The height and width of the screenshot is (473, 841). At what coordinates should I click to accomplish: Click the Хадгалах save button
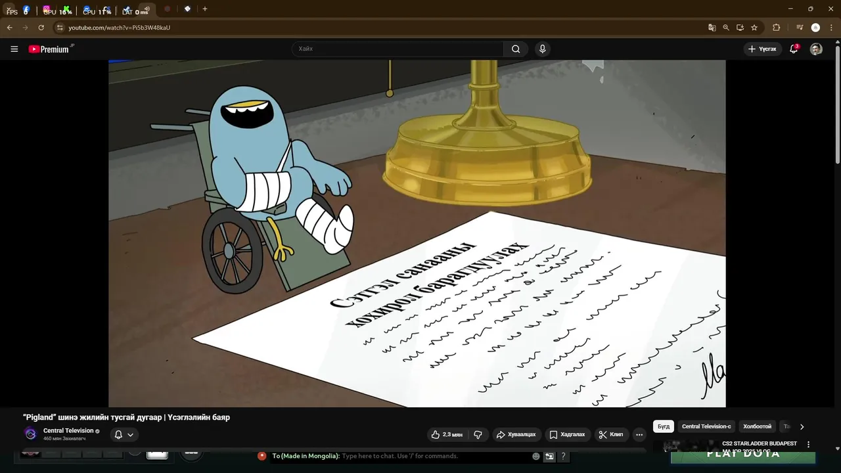click(x=567, y=434)
